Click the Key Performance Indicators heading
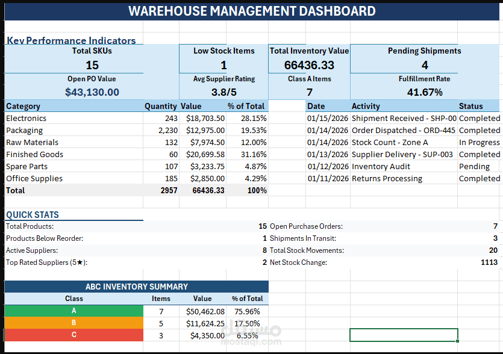This screenshot has height=354, width=503. coord(70,40)
